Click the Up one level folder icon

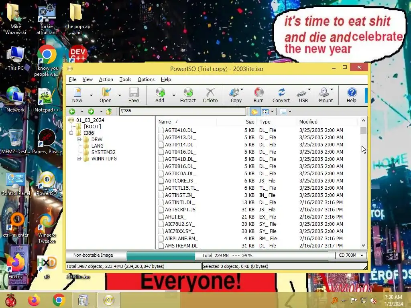pyautogui.click(x=109, y=111)
